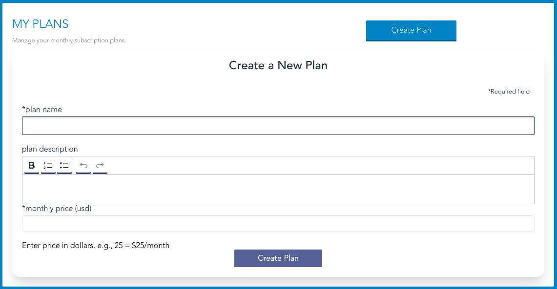557x289 pixels.
Task: Focus the monthly price input field
Action: [278, 223]
